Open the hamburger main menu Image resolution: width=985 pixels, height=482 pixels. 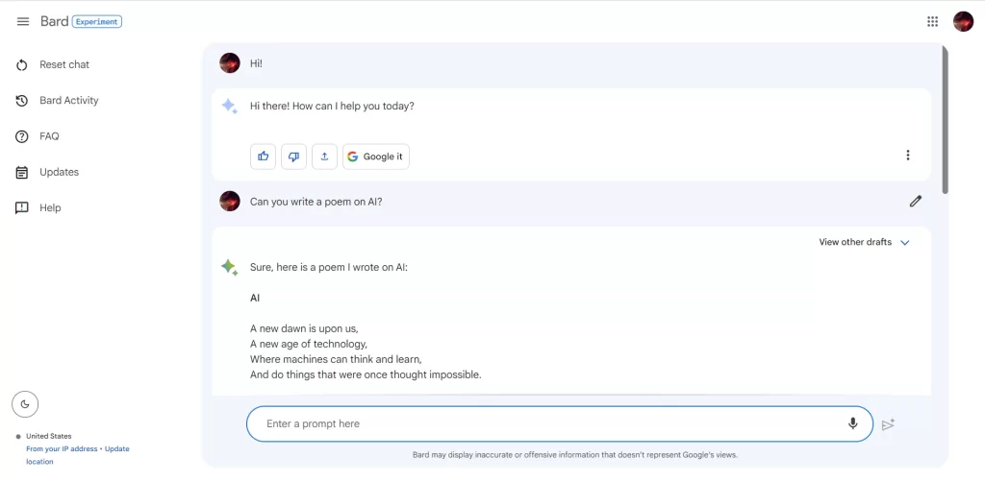click(23, 21)
